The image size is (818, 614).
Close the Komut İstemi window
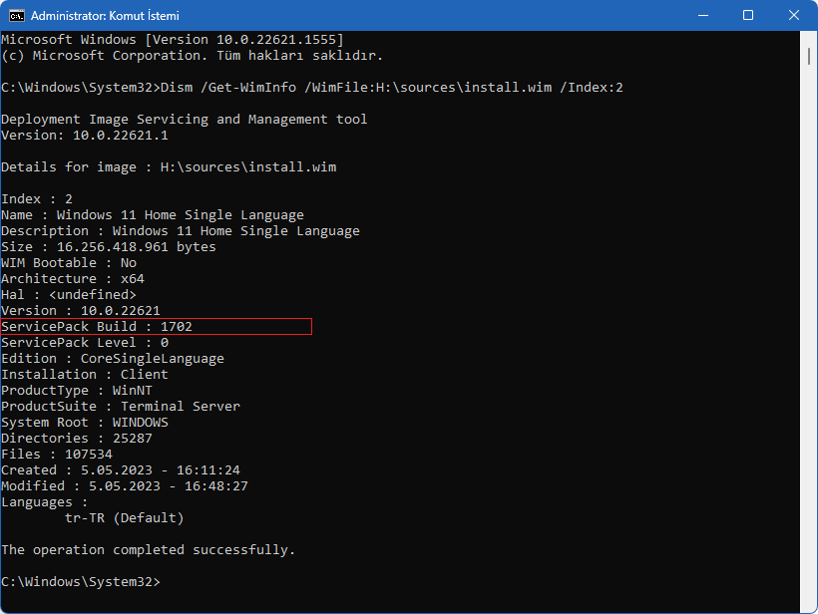[793, 16]
